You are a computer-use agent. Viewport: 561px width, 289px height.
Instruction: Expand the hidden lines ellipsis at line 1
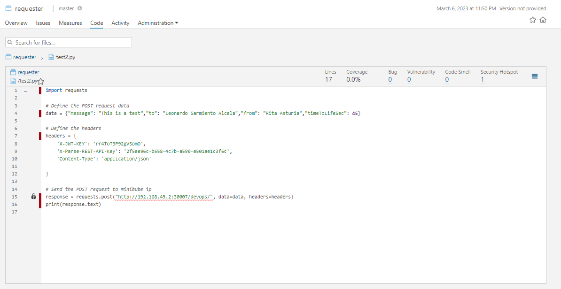[x=25, y=90]
